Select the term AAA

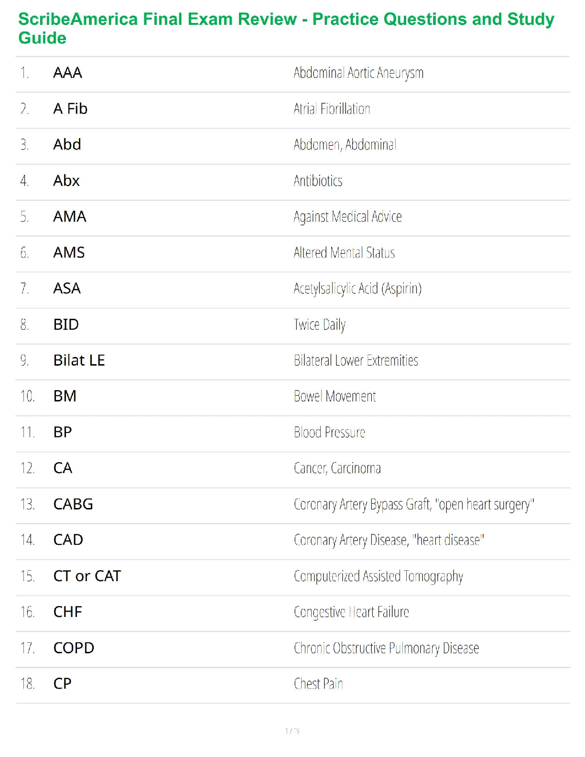(x=67, y=73)
